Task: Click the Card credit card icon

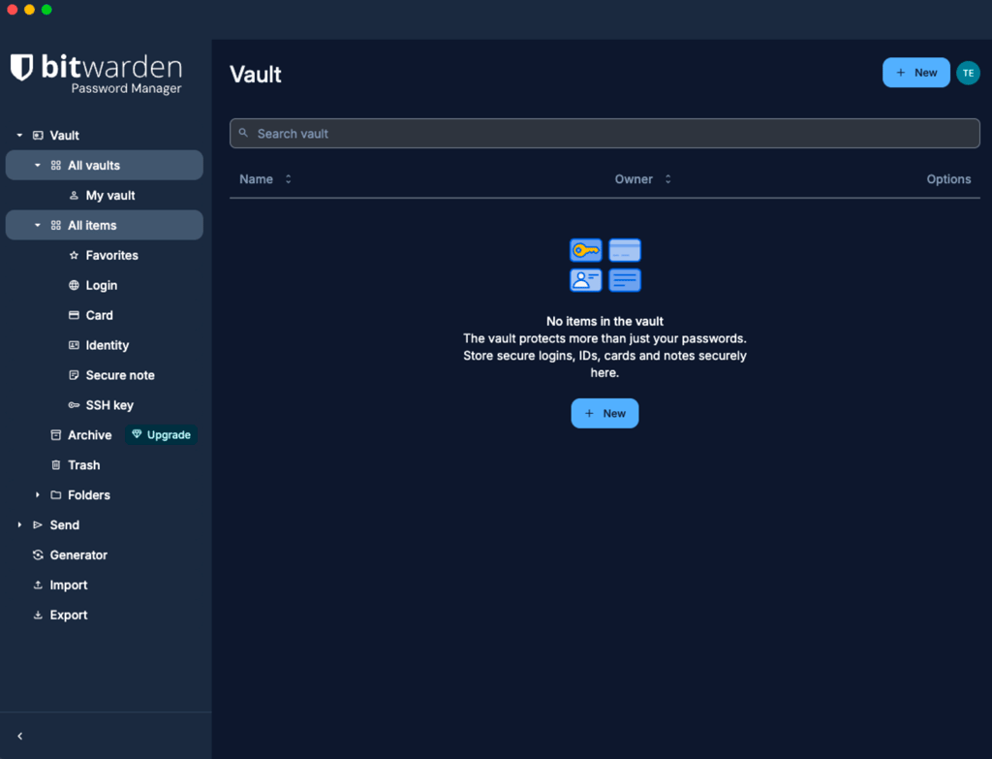Action: [x=74, y=315]
